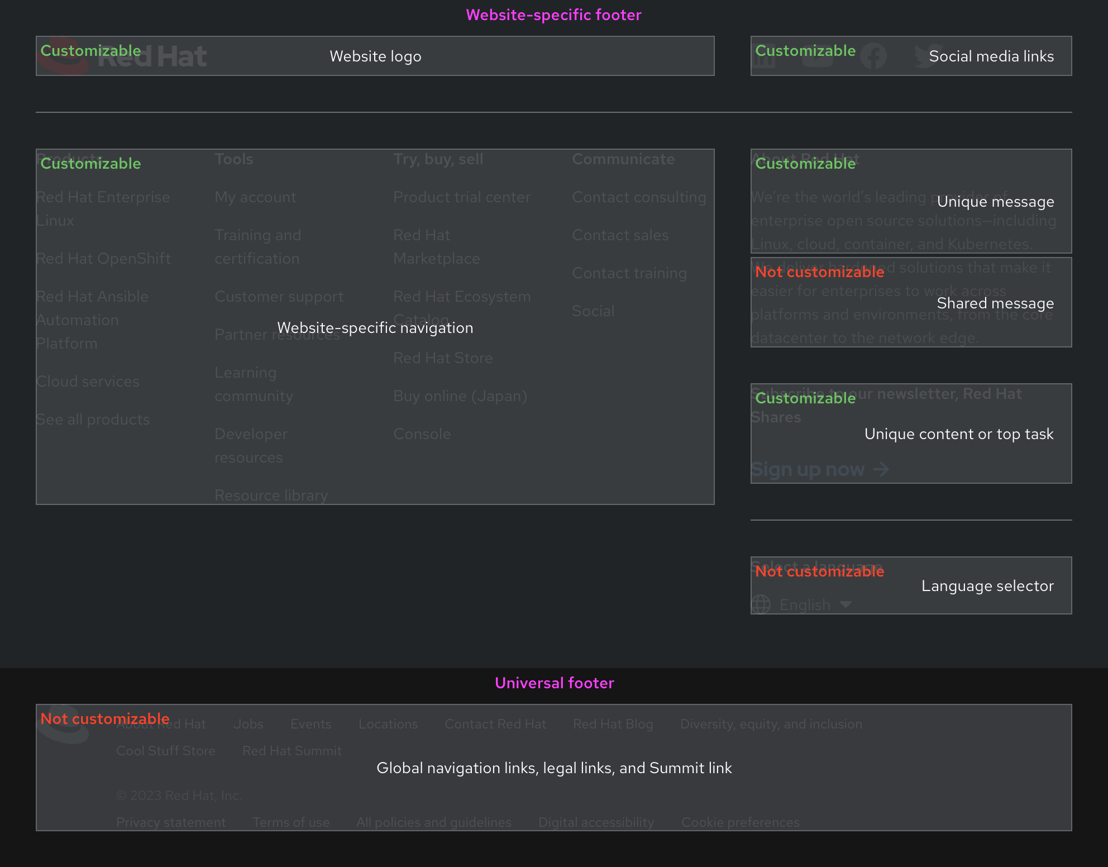
Task: Click the globe icon beside English
Action: pyautogui.click(x=761, y=604)
